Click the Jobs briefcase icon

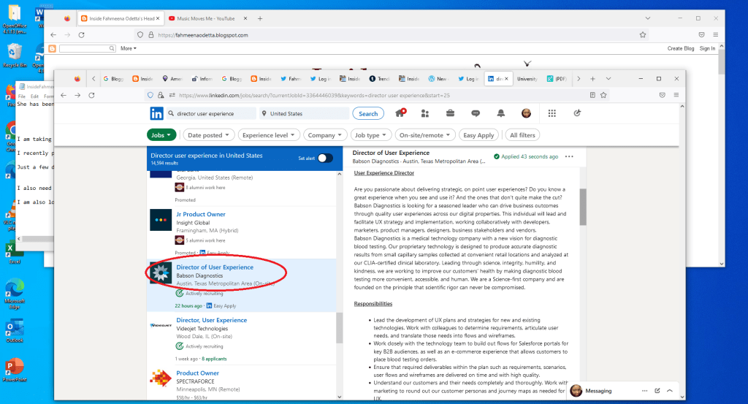click(x=450, y=113)
